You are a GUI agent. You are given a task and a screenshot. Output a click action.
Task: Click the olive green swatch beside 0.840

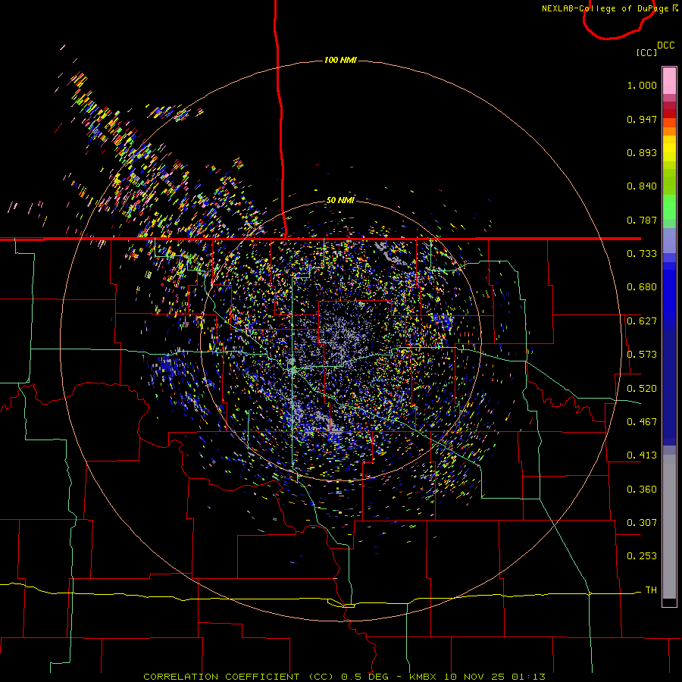pyautogui.click(x=669, y=182)
